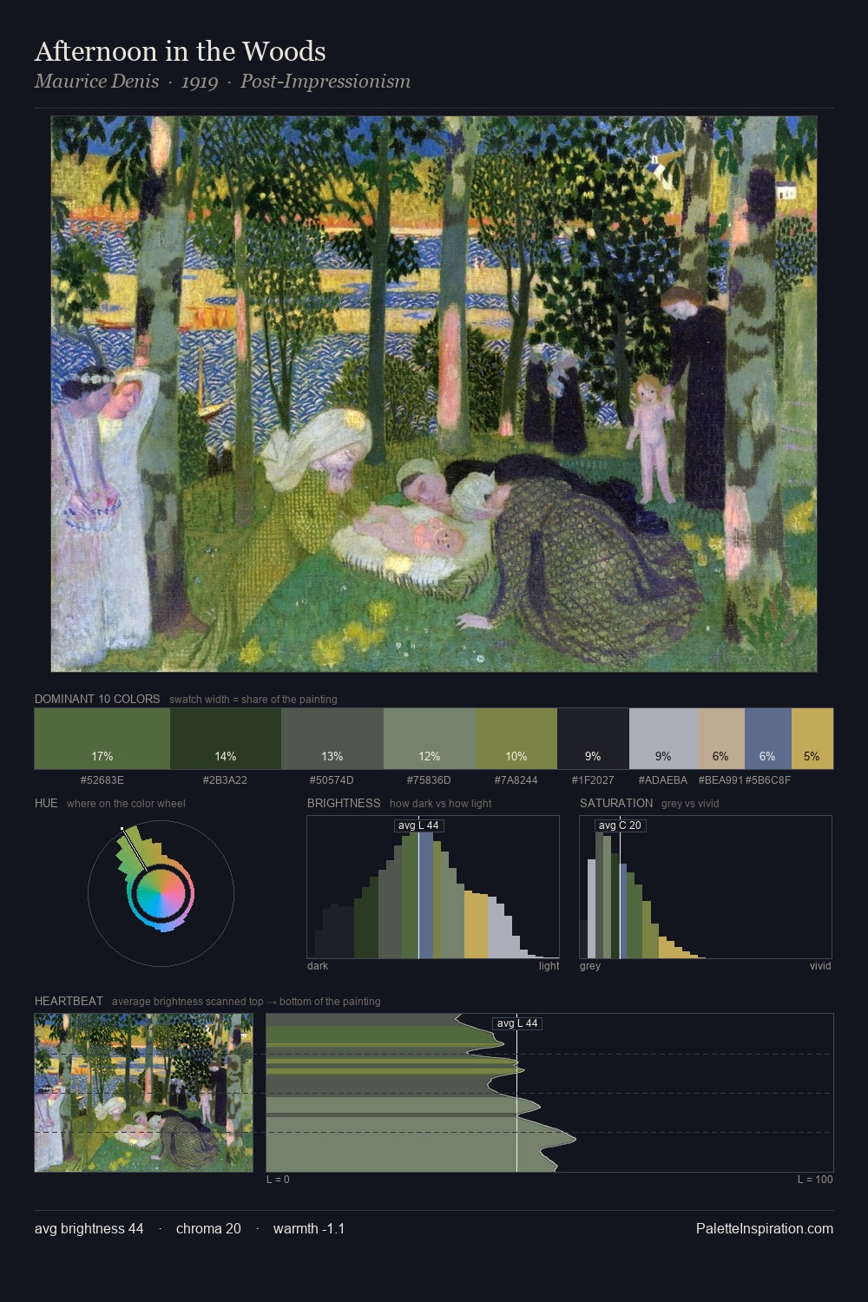Viewport: 868px width, 1302px height.
Task: Click the 'grey' axis label
Action: click(x=590, y=966)
